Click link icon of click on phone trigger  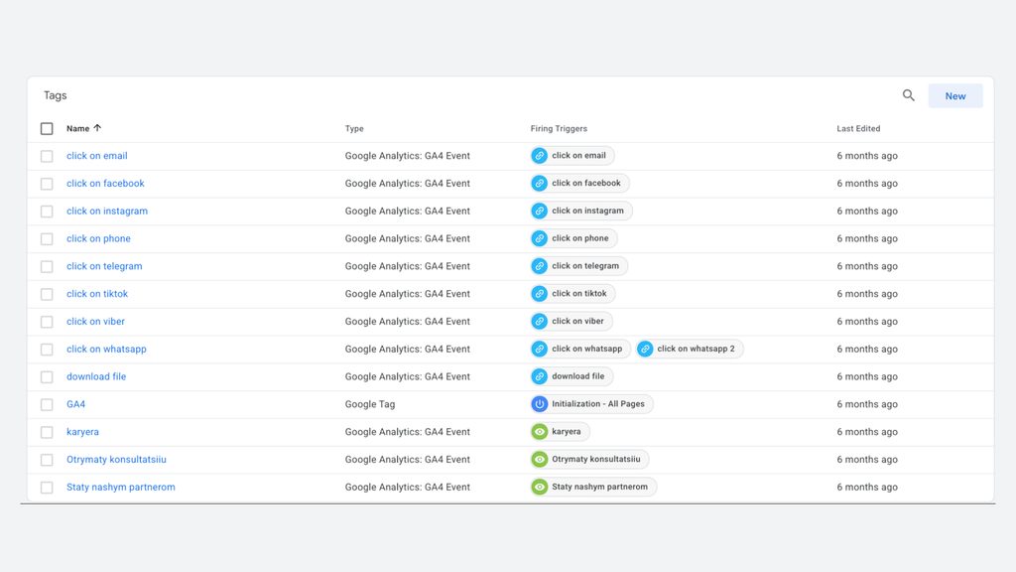(x=539, y=238)
